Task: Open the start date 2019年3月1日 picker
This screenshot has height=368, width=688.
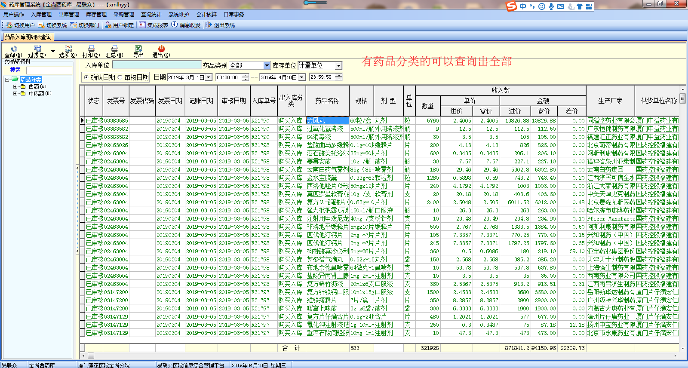Action: click(209, 77)
